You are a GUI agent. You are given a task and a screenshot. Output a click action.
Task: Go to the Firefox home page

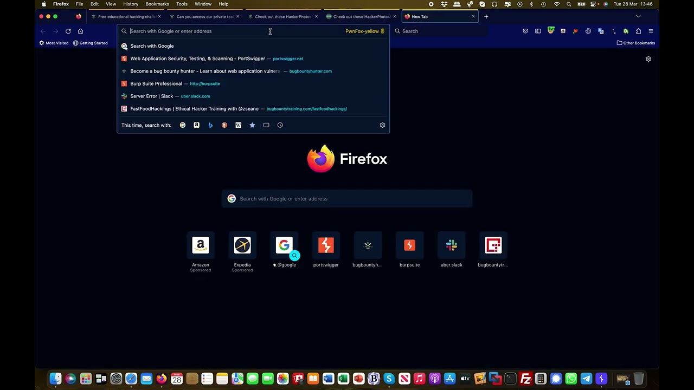80,31
